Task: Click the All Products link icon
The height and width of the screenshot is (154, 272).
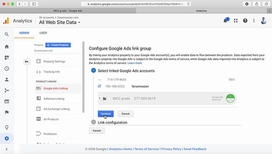Action: [38, 119]
